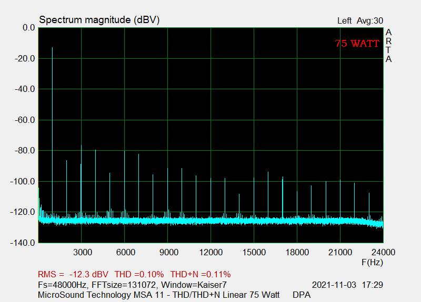Viewport: 421px width, 302px height.
Task: Click the '15000' frequency axis label
Action: tap(254, 252)
